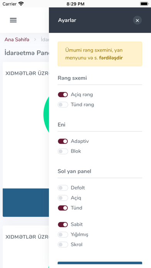Click the breadcrumb chevron separator

(35, 40)
